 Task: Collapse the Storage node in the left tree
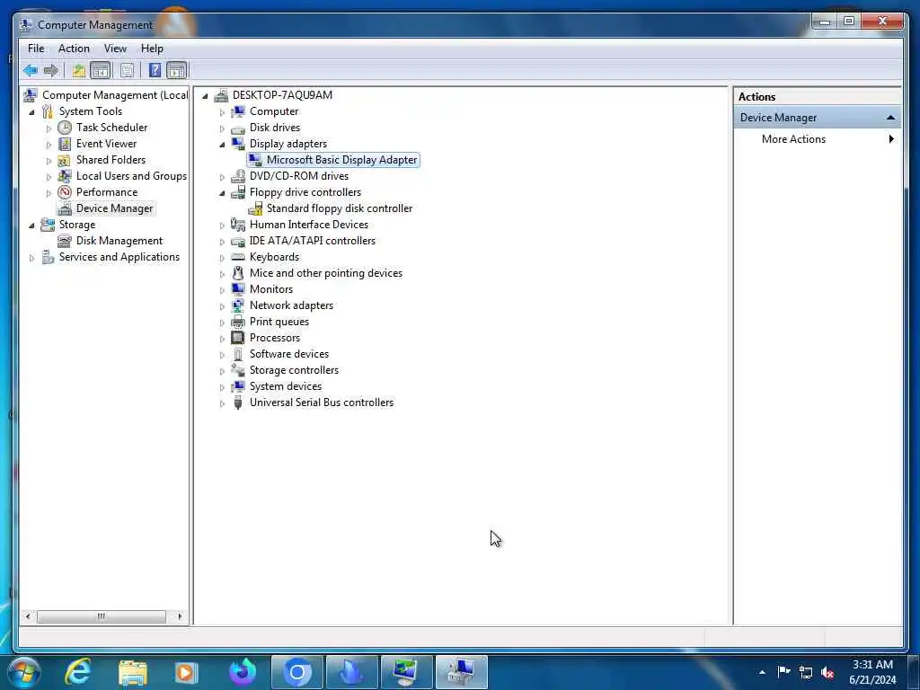tap(31, 226)
